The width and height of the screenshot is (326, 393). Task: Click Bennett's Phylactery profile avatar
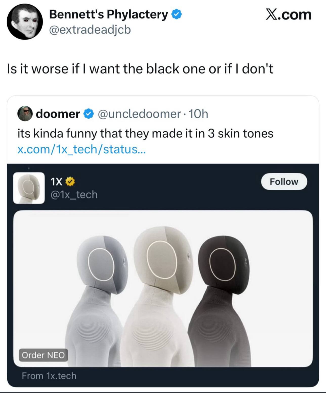(x=25, y=22)
